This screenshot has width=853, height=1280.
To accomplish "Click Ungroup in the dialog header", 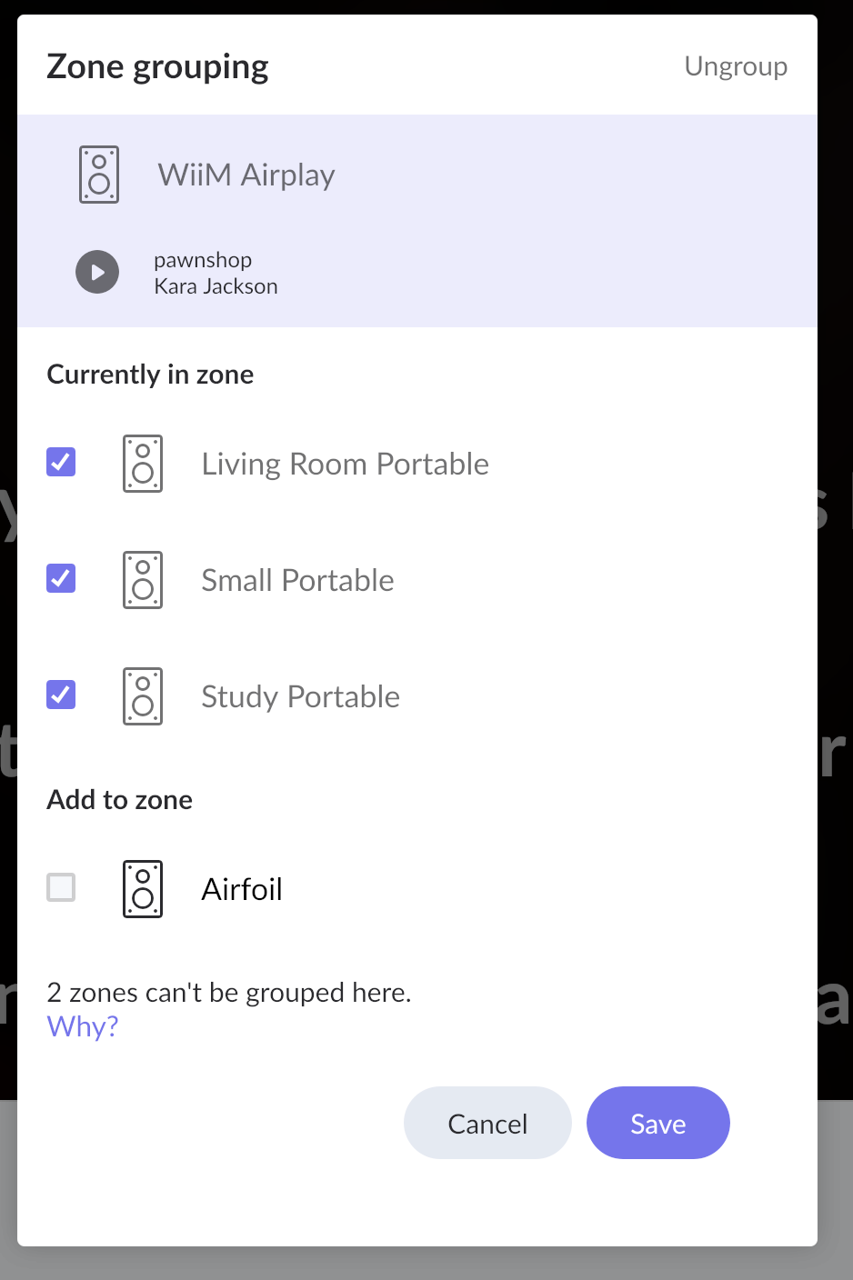I will (736, 66).
